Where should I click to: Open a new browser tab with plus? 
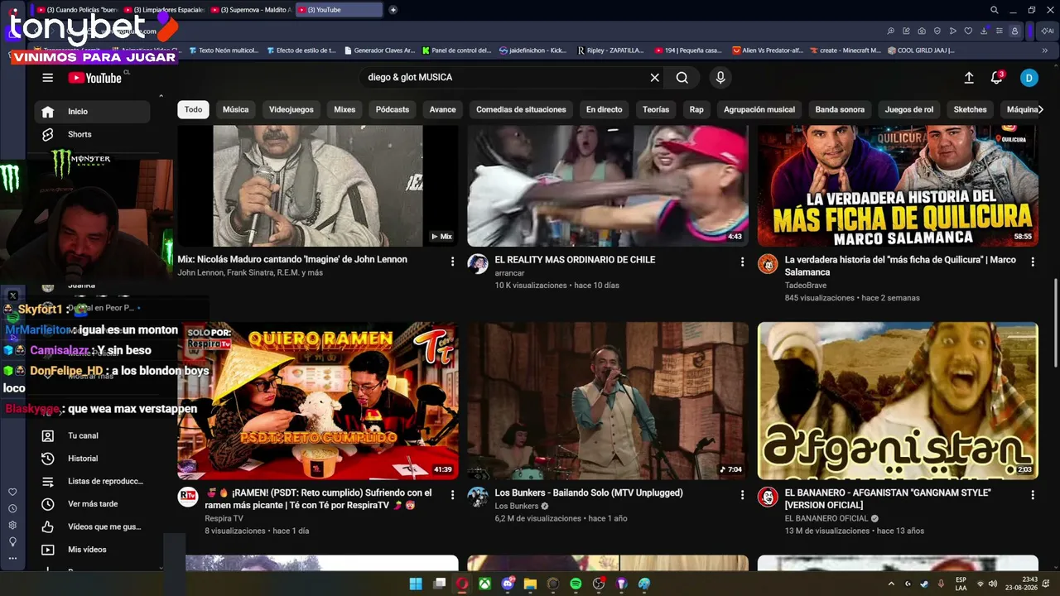tap(393, 10)
